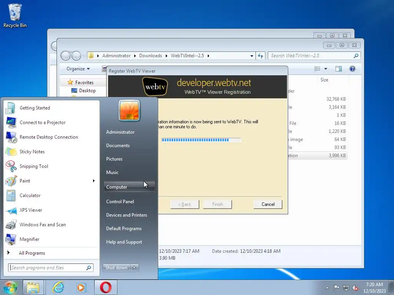Select Favorites in navigation pane
This screenshot has width=394, height=295.
(x=84, y=82)
